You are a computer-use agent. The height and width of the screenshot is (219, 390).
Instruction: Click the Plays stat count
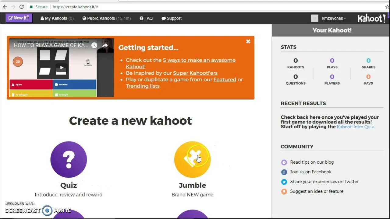(x=332, y=61)
